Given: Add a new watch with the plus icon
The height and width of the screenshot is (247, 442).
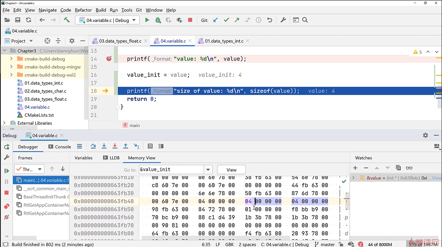Looking at the screenshot, I should click(x=356, y=168).
